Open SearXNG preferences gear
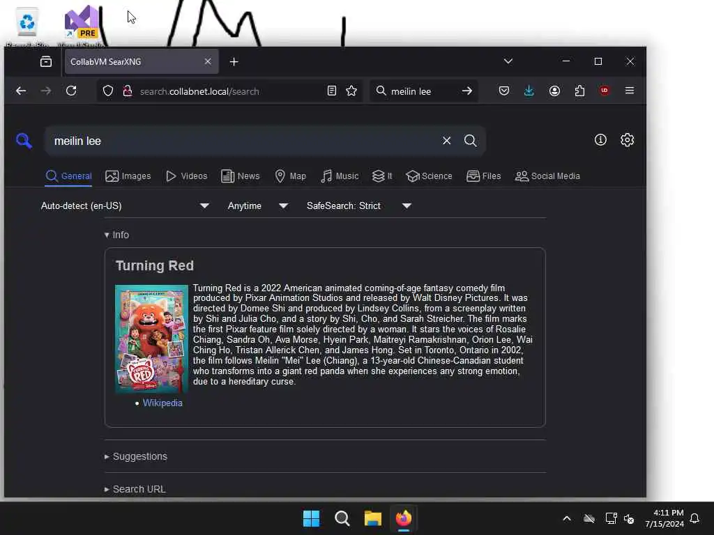Image resolution: width=714 pixels, height=535 pixels. (627, 139)
